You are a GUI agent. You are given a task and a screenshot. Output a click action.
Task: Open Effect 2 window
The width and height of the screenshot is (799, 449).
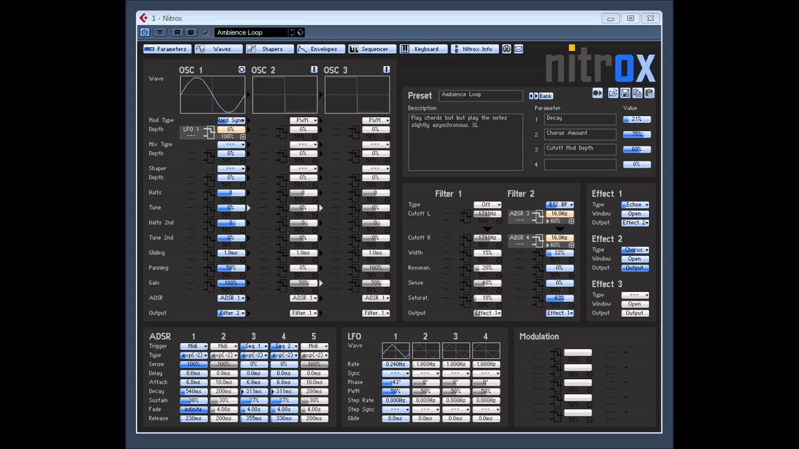635,259
